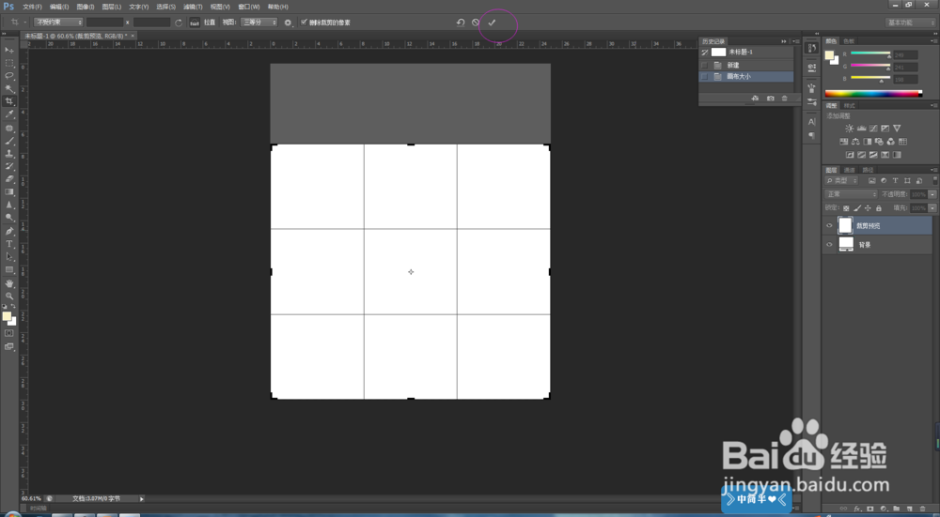Select the Hand tool
Viewport: 940px width, 517px height.
coord(9,283)
